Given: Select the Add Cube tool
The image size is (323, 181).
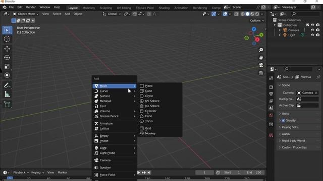Looking at the screenshot, I should [7, 104].
